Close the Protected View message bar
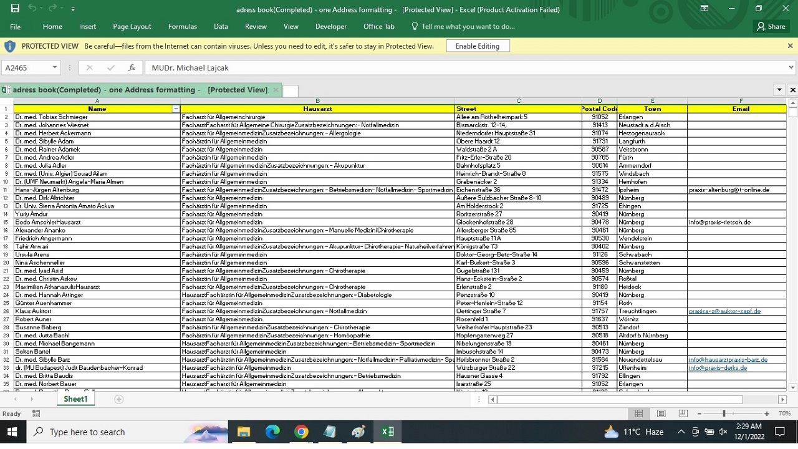 790,46
